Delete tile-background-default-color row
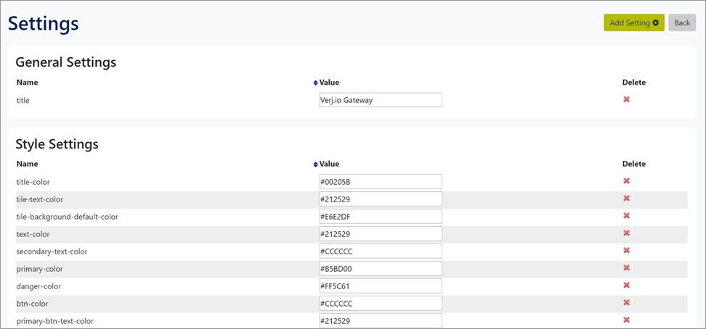 coord(626,216)
